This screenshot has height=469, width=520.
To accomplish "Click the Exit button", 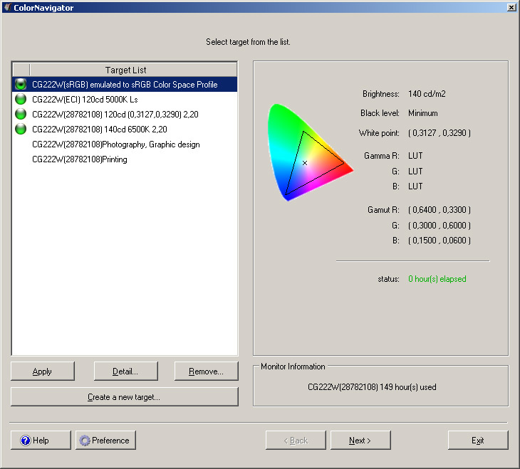I will click(478, 440).
